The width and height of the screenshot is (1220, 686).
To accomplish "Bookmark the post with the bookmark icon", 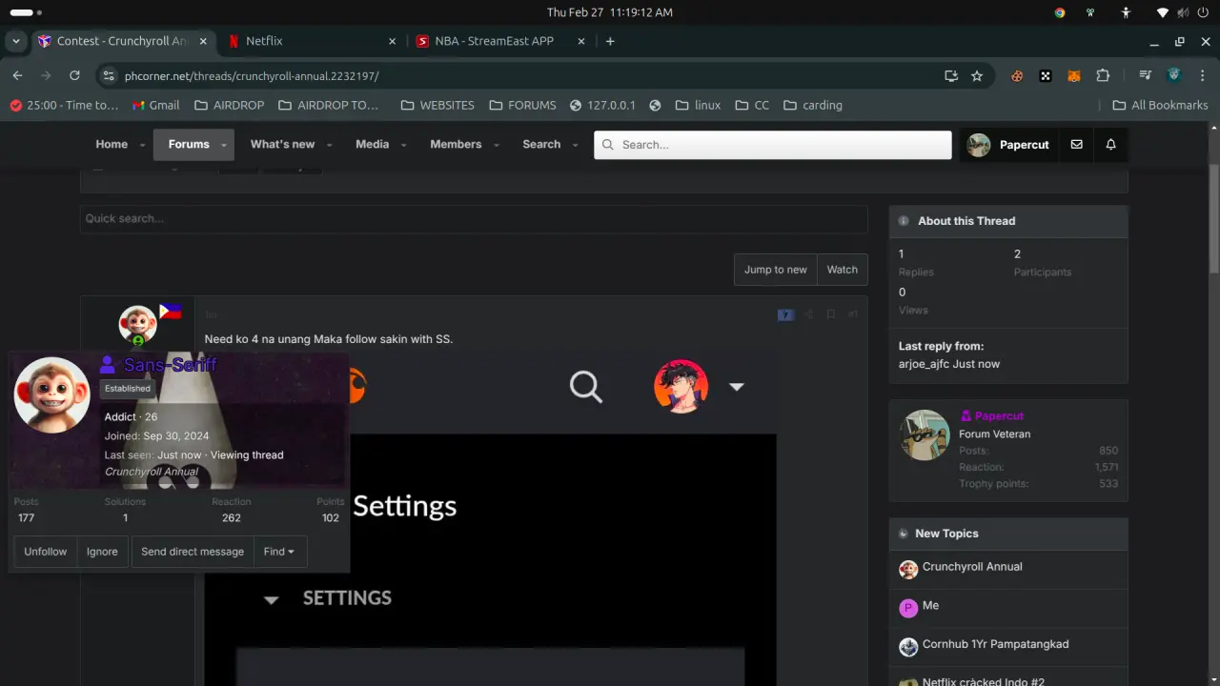I will [831, 314].
